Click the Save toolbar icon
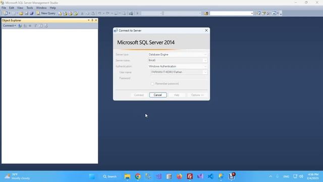The height and width of the screenshot is (182, 323). coord(27,14)
